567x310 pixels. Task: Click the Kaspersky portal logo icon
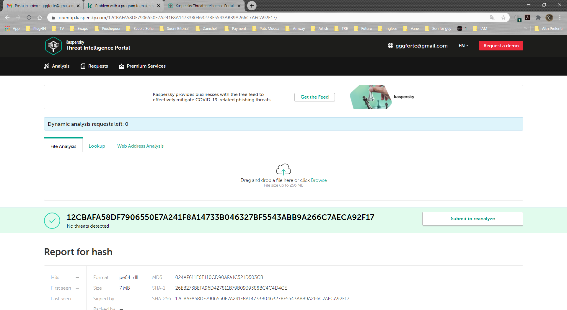click(x=53, y=45)
